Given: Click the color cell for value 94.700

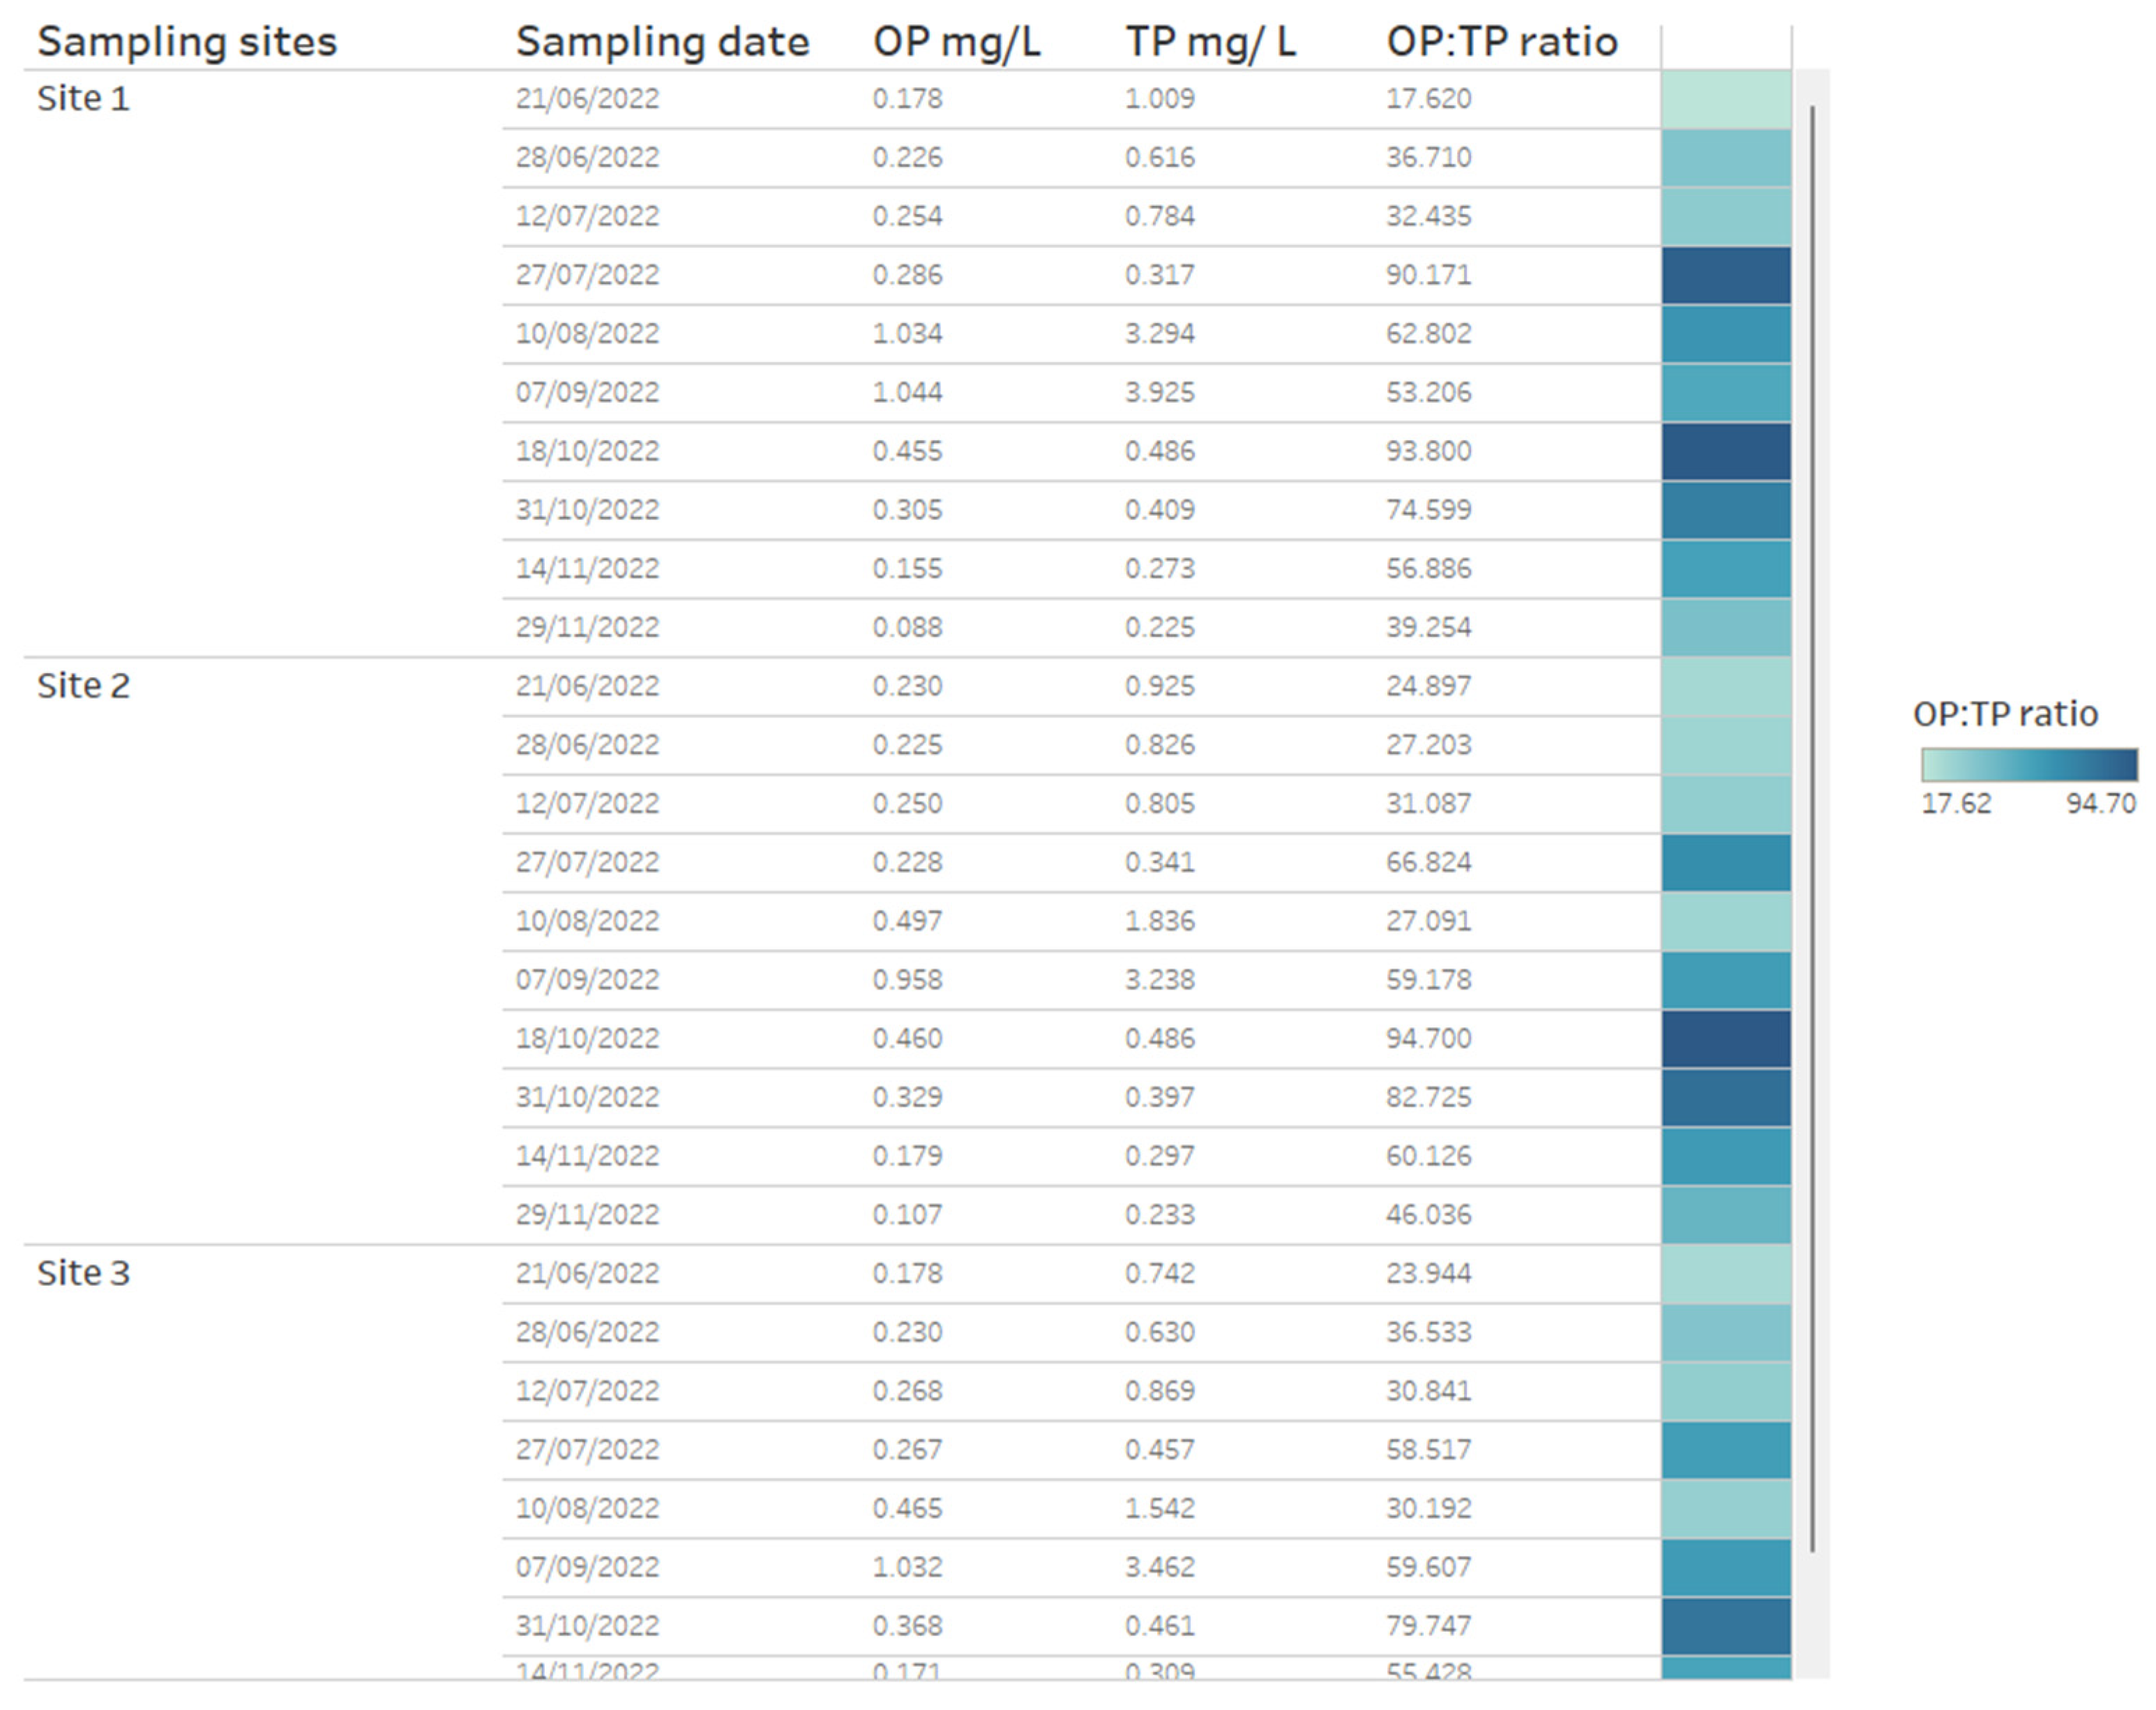Looking at the screenshot, I should click(x=1726, y=1038).
